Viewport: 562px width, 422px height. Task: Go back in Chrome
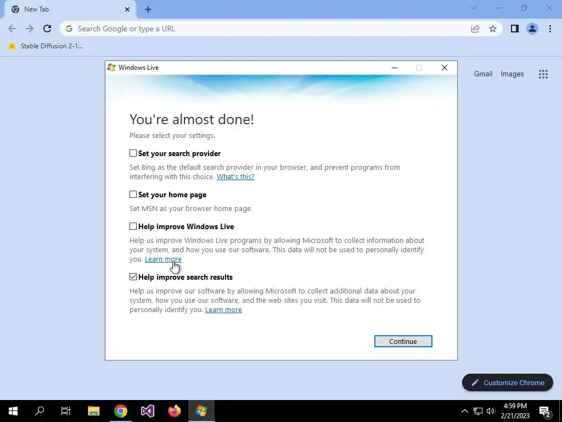point(12,29)
